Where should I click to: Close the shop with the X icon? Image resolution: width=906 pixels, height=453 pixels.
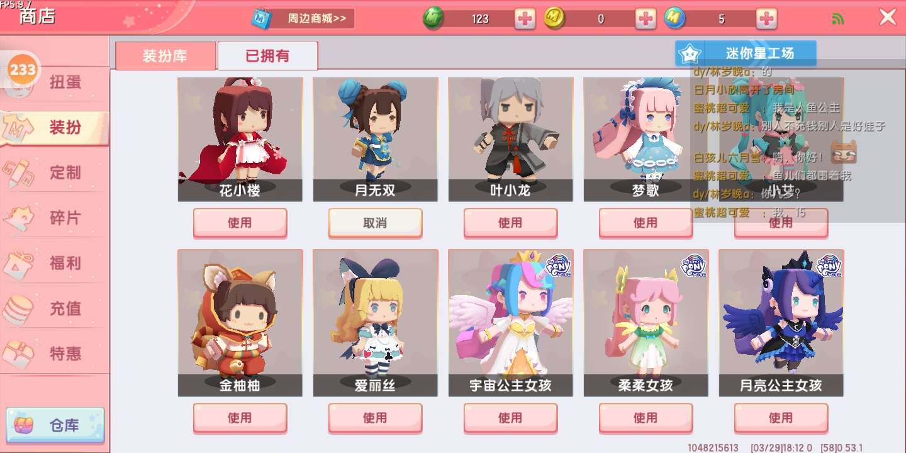(x=888, y=17)
